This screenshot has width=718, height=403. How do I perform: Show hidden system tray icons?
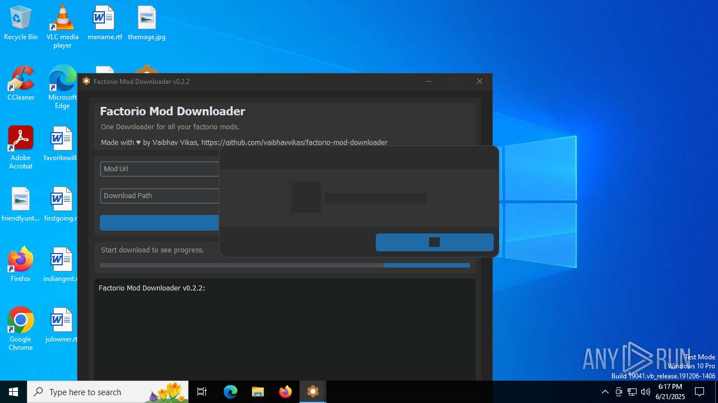pos(605,392)
